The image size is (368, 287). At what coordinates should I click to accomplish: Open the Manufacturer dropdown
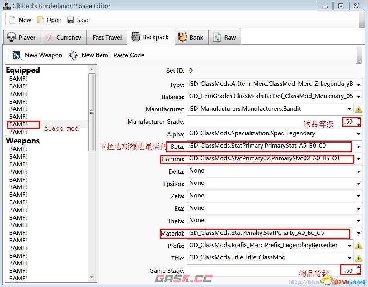[x=350, y=109]
